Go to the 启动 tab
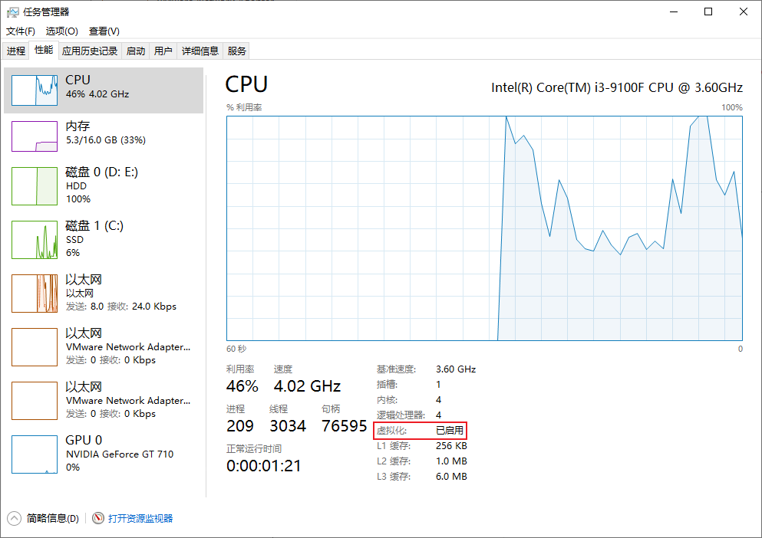The height and width of the screenshot is (538, 762). [x=136, y=51]
